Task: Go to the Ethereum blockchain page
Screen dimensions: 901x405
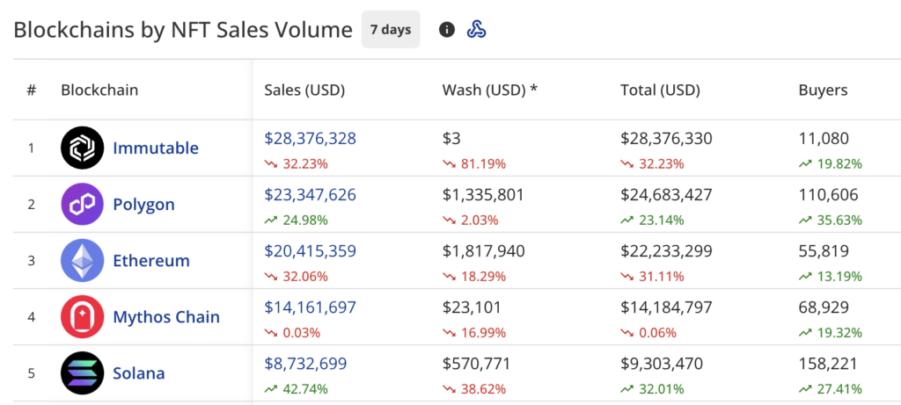Action: click(x=150, y=261)
